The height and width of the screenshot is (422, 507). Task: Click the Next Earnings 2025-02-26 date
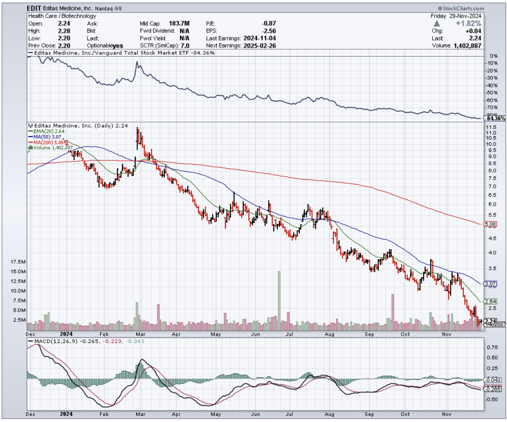[260, 45]
